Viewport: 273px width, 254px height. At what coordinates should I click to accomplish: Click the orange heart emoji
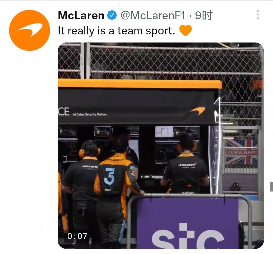point(186,30)
